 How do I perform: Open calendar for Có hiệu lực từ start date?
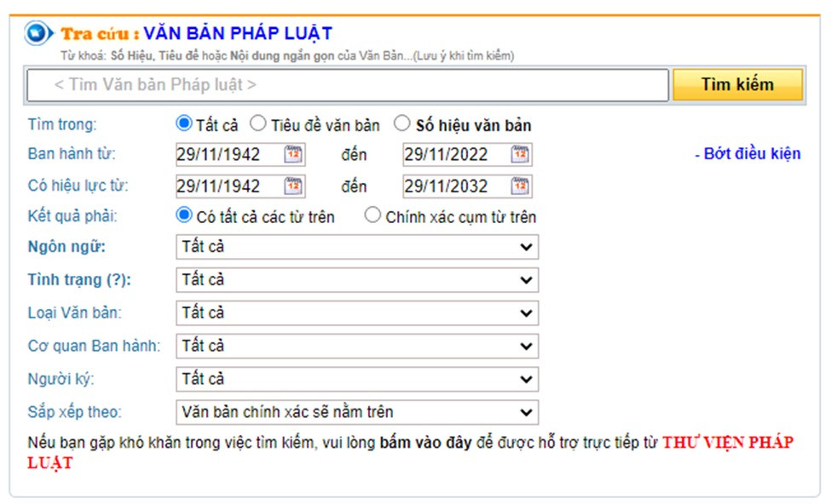click(293, 186)
